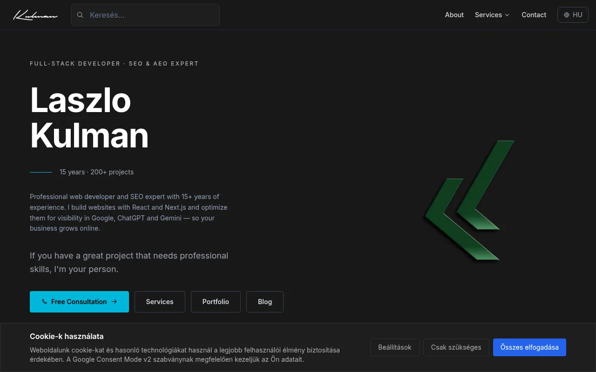The image size is (596, 372).
Task: Book a Free Consultation
Action: point(79,302)
